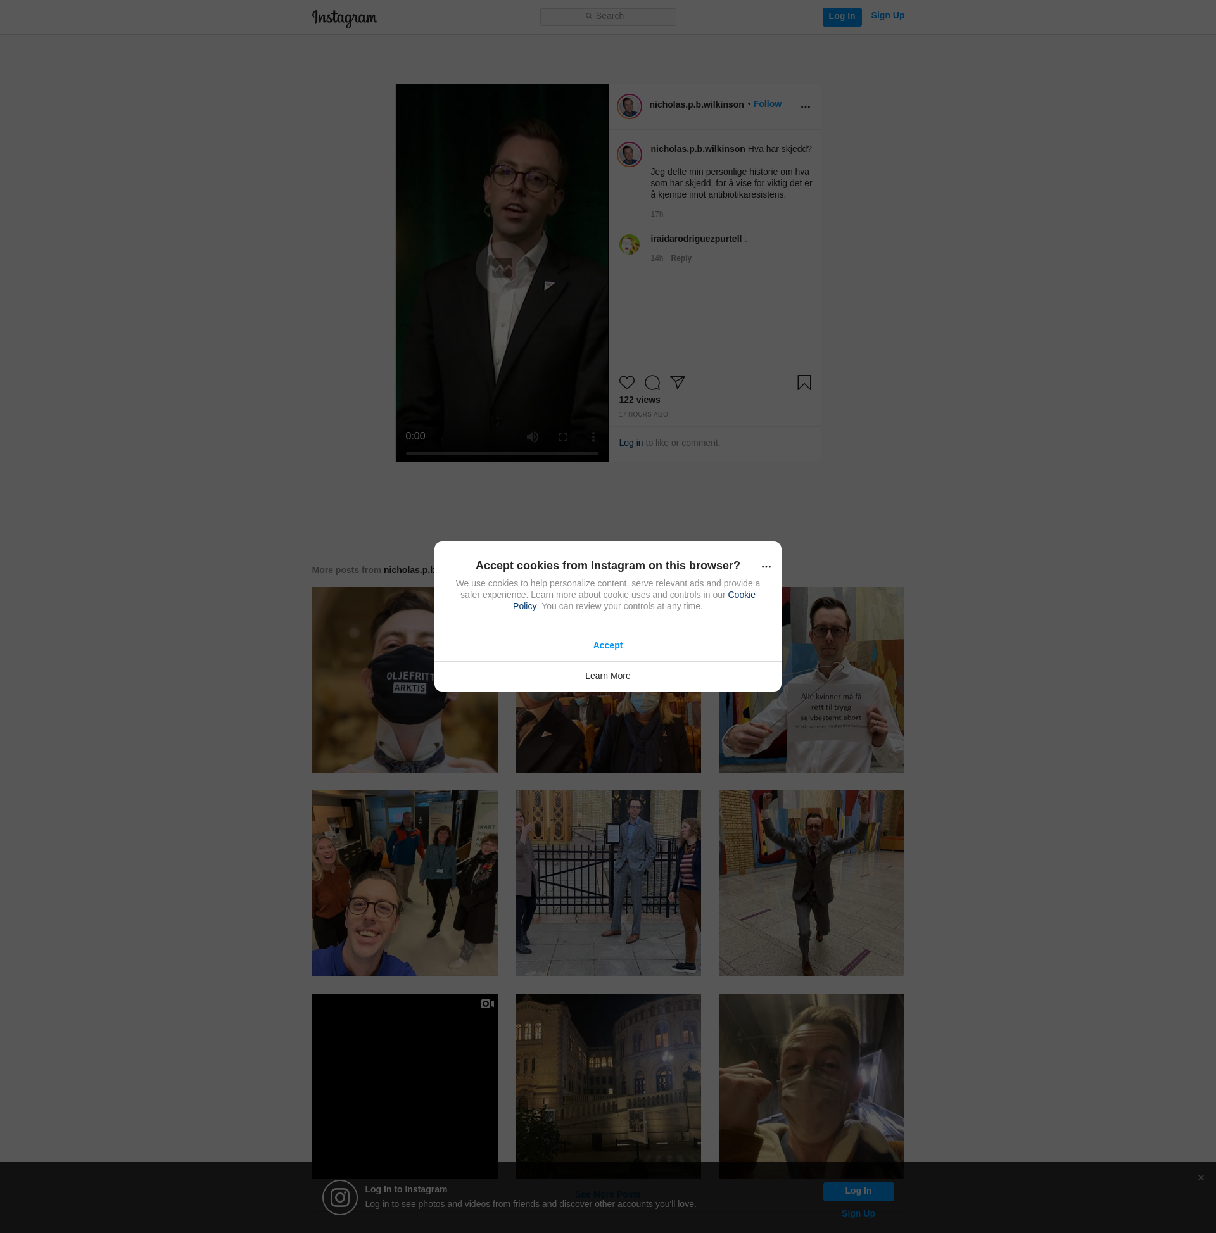Play the video with center play button
The image size is (1216, 1233).
pos(501,267)
